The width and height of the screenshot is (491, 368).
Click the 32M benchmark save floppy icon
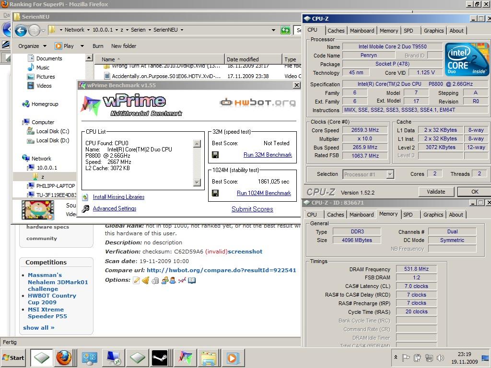click(215, 155)
